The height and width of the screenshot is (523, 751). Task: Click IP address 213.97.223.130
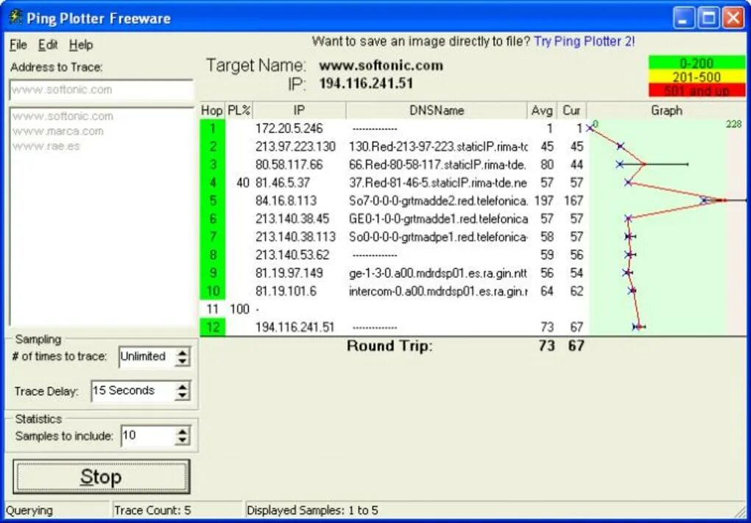[x=295, y=146]
